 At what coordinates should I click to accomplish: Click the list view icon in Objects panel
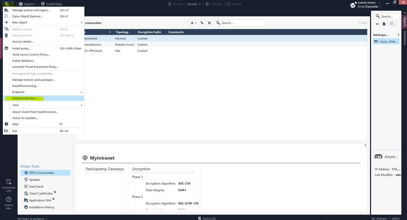[x=392, y=24]
